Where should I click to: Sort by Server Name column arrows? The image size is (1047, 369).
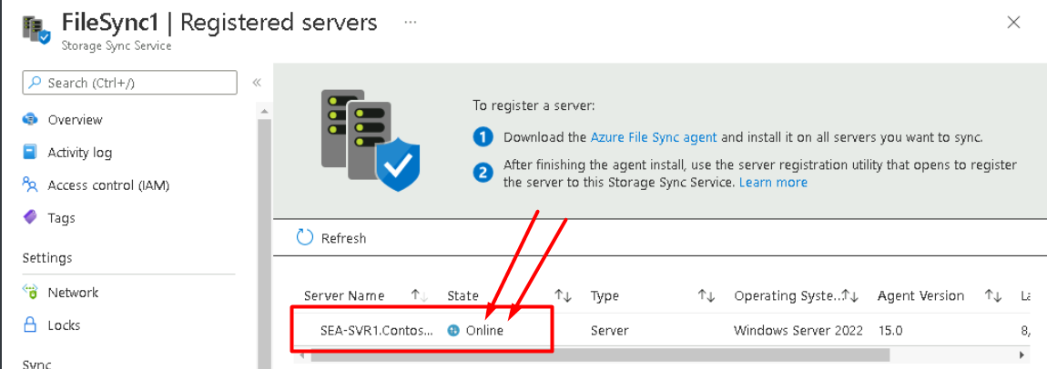pyautogui.click(x=420, y=295)
